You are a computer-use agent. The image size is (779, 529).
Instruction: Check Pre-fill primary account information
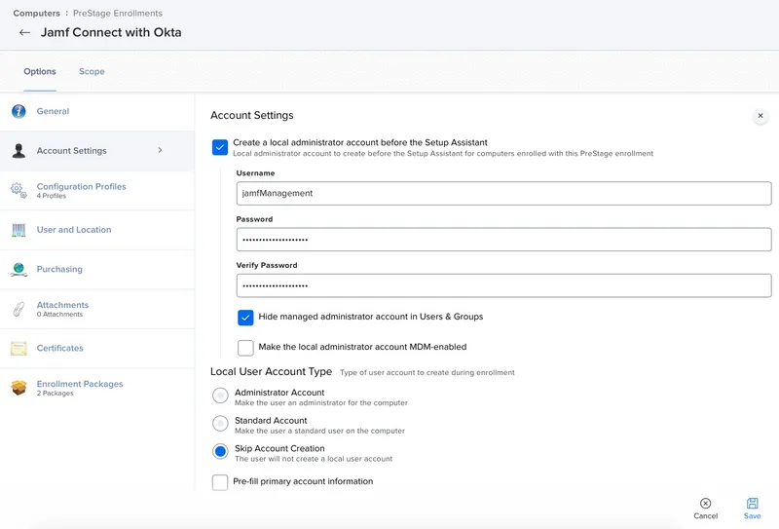(220, 482)
